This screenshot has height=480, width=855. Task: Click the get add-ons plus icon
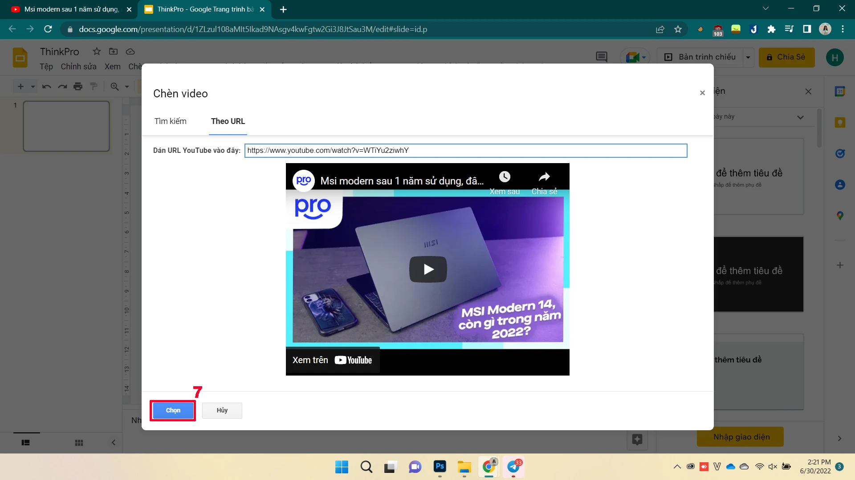840,265
